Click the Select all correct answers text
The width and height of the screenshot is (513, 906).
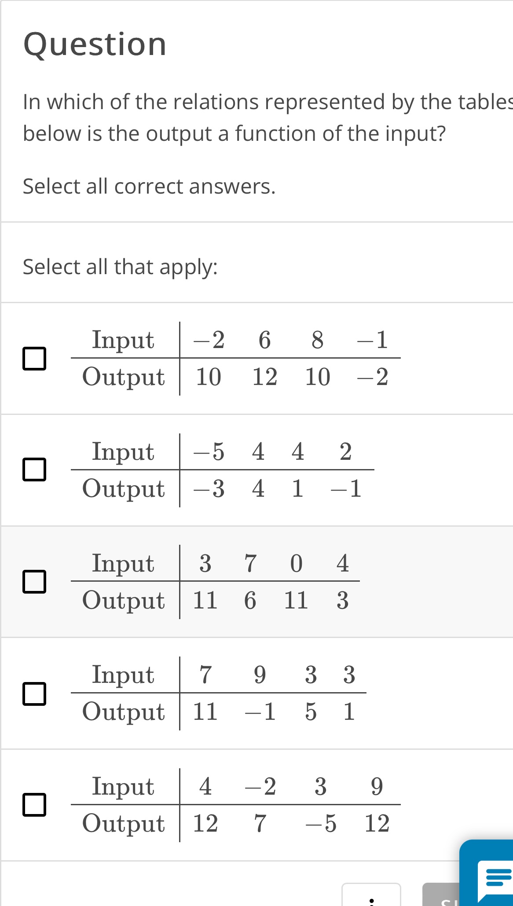(149, 186)
